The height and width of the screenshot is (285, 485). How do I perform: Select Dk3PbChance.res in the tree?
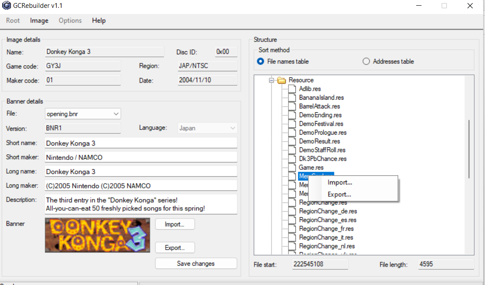[323, 159]
